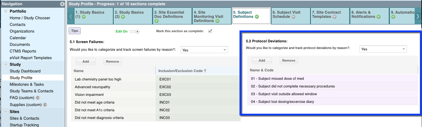The height and width of the screenshot is (127, 422).
Task: Click the EXC02 code cell
Action: 198,87
